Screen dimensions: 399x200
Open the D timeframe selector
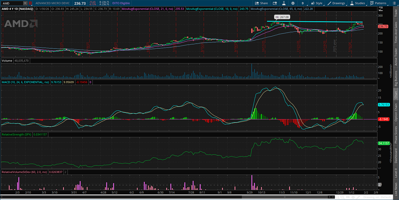(303, 3)
